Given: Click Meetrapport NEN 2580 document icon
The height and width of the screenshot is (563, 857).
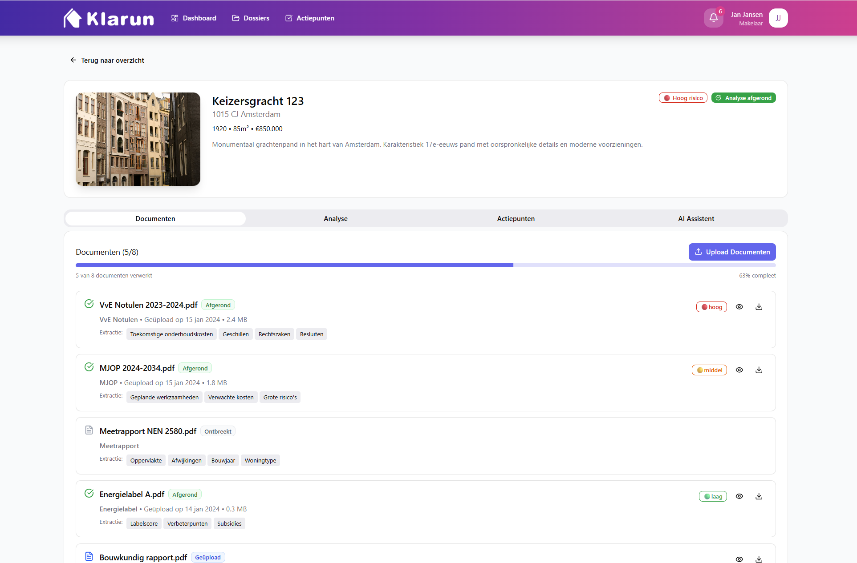Looking at the screenshot, I should tap(89, 430).
